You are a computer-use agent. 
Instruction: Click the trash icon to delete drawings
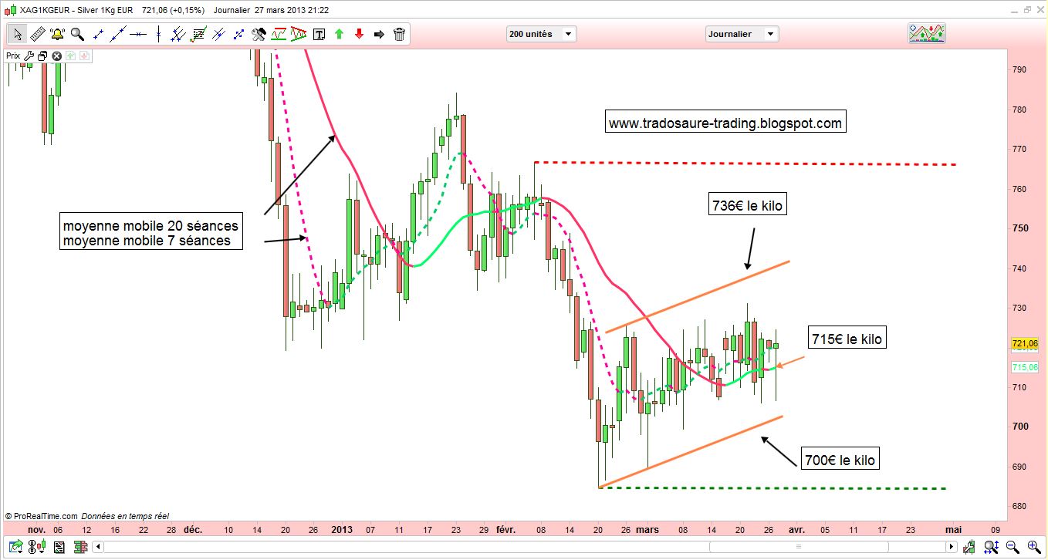click(399, 34)
